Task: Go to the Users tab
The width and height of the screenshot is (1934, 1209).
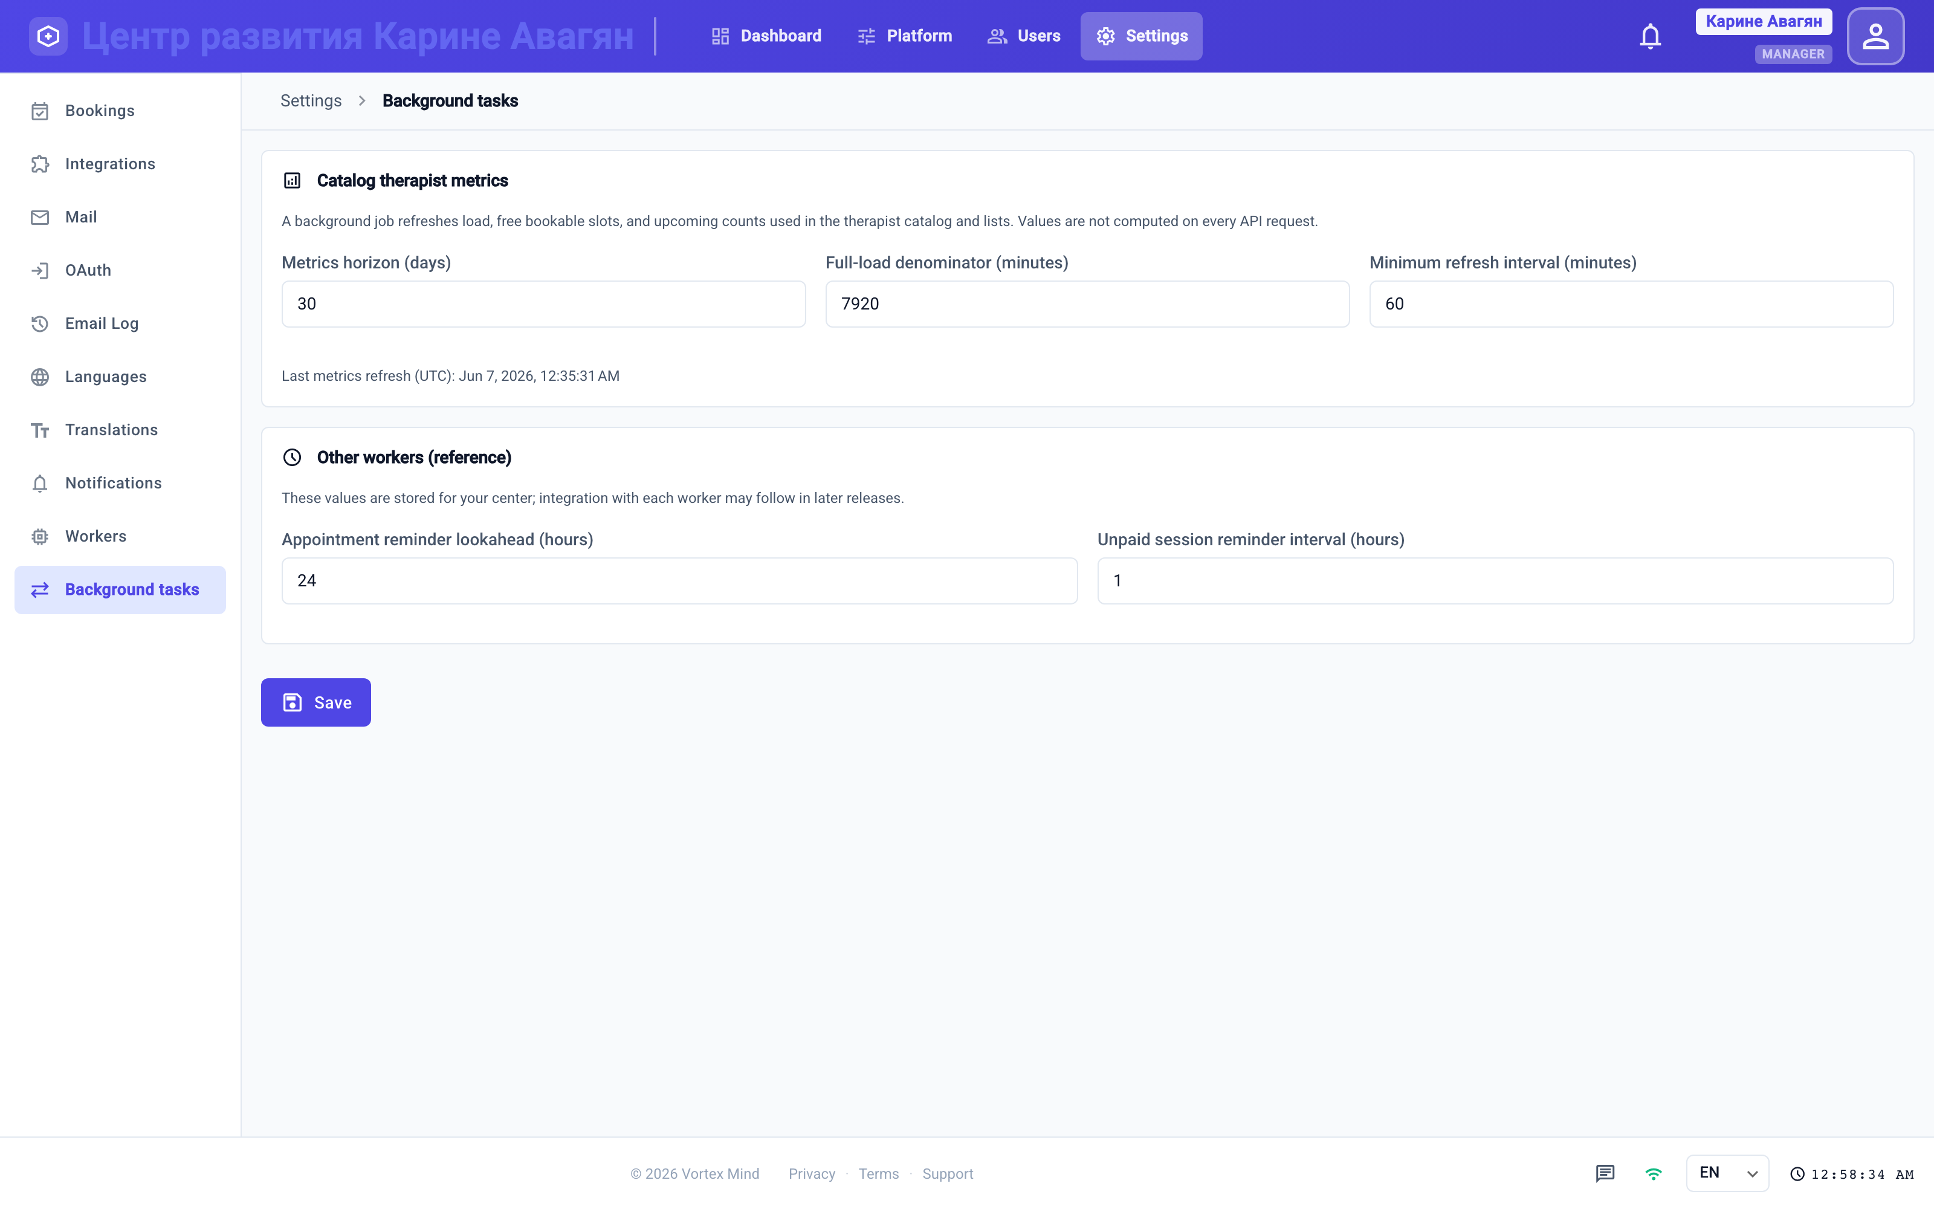Action: 1024,36
